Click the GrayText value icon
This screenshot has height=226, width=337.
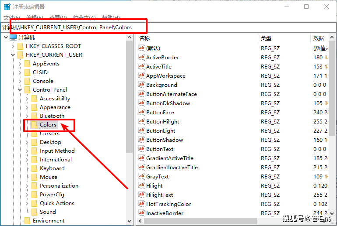click(141, 176)
